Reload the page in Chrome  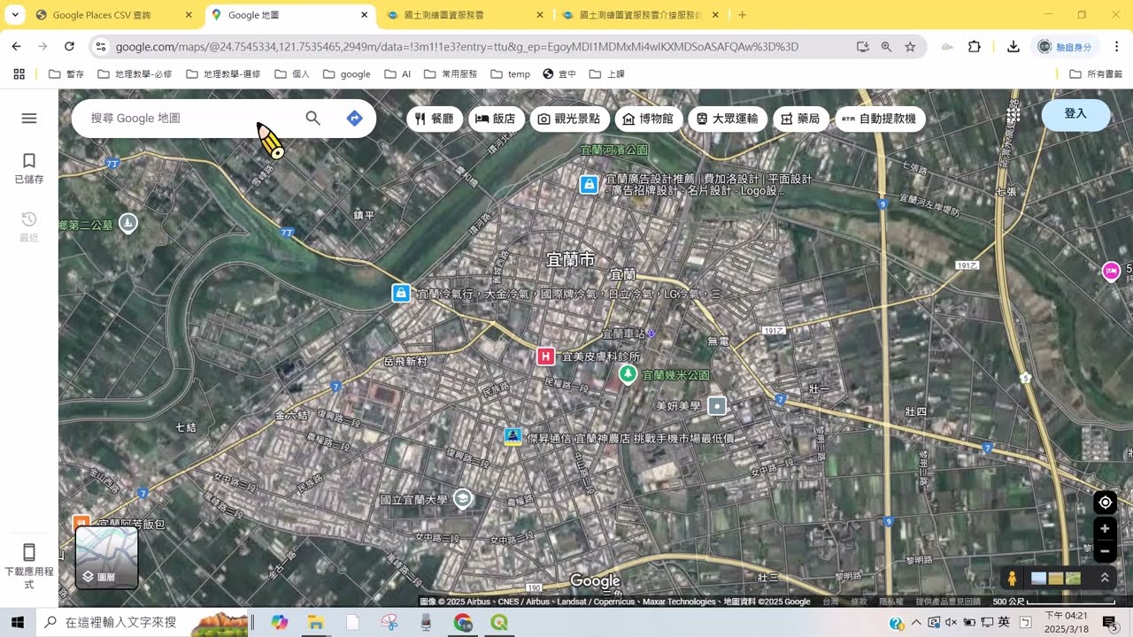click(70, 46)
